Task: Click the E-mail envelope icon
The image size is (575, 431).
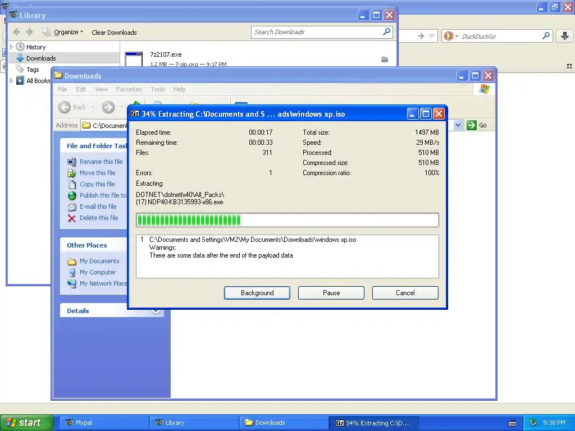Action: [x=72, y=207]
